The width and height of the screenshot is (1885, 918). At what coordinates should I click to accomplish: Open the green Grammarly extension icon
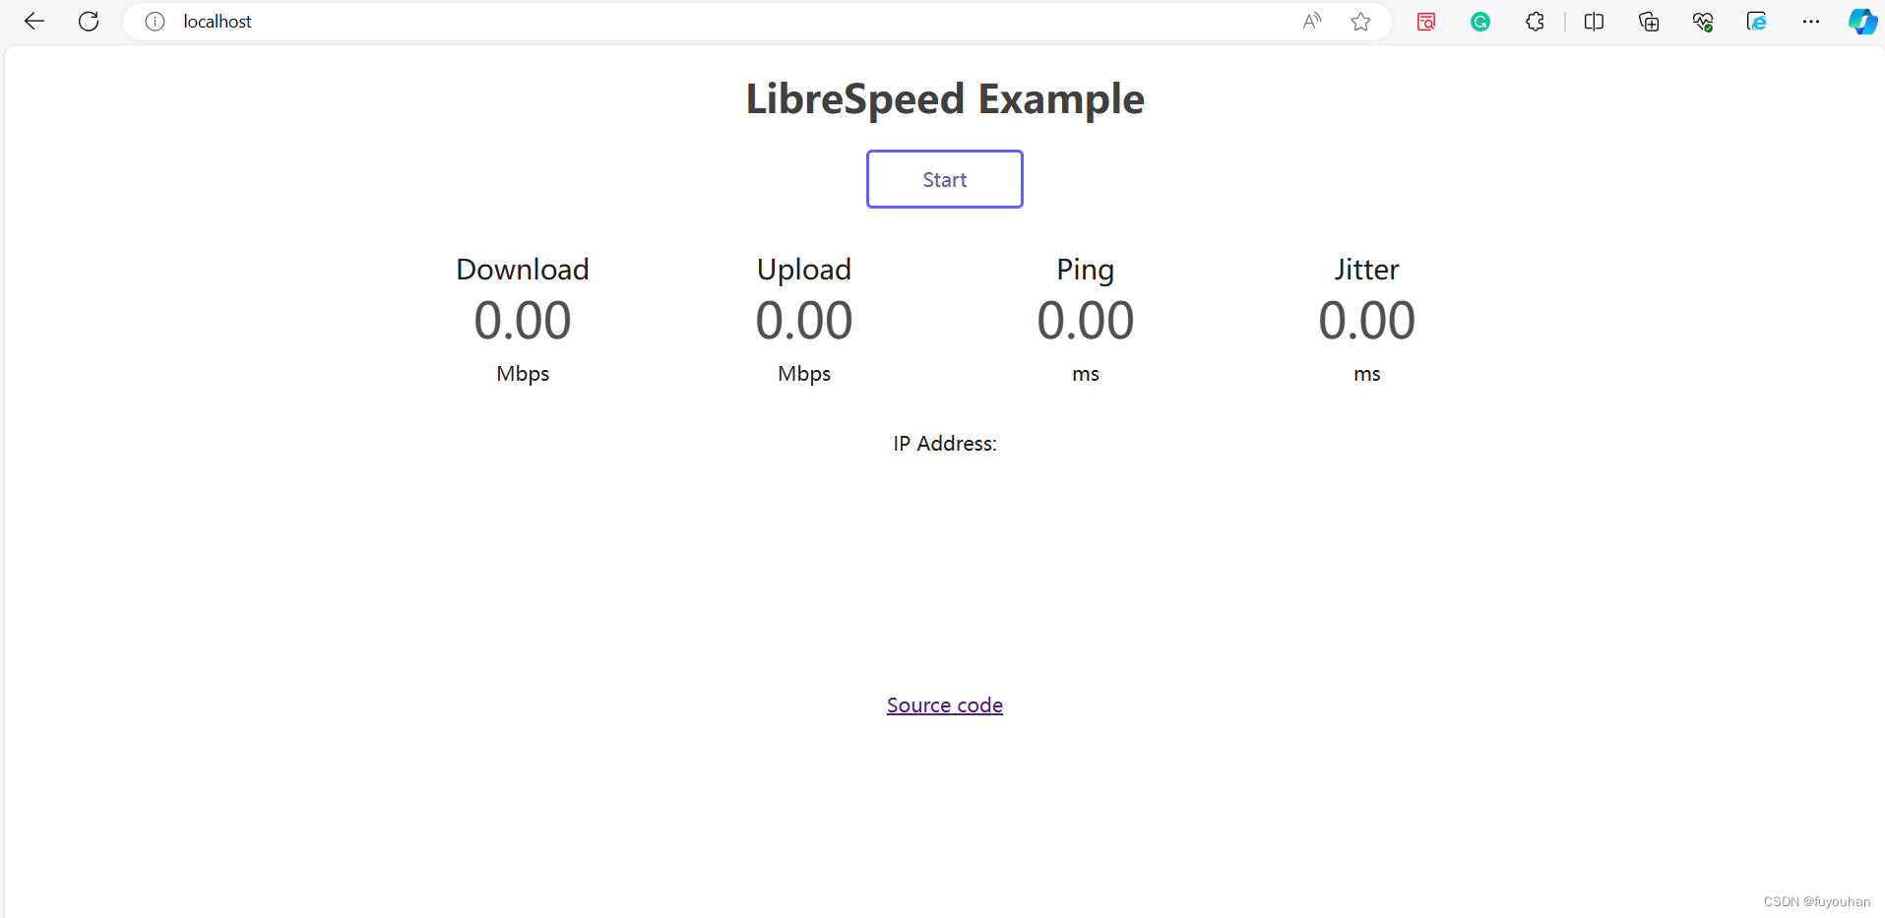pyautogui.click(x=1480, y=22)
